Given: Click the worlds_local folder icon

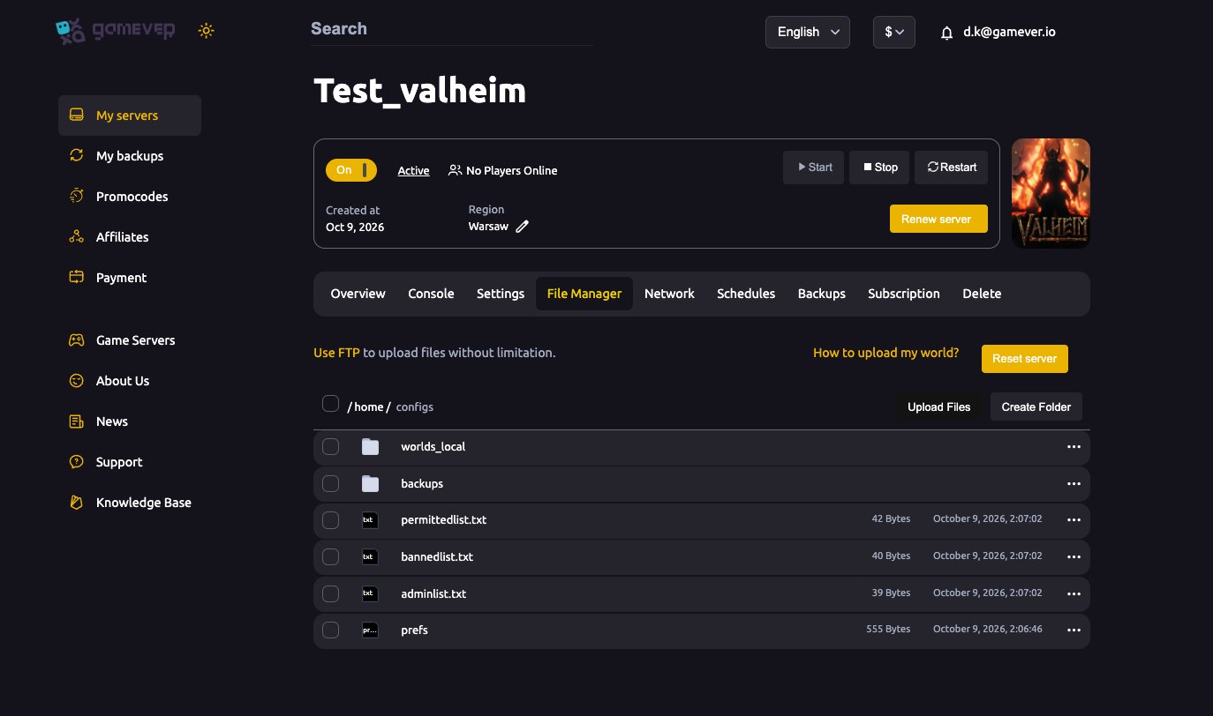Looking at the screenshot, I should 370,447.
